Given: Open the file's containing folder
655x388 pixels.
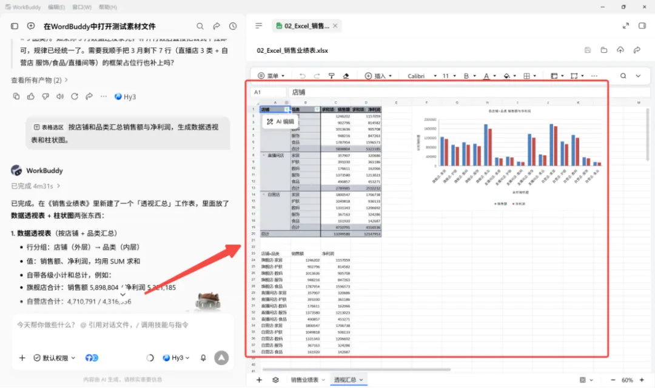Looking at the screenshot, I should coord(604,50).
